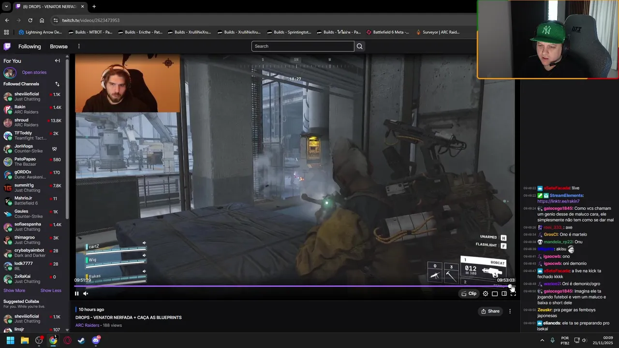
Task: Open linsjr in Suggested Collabs
Action: tap(33, 330)
